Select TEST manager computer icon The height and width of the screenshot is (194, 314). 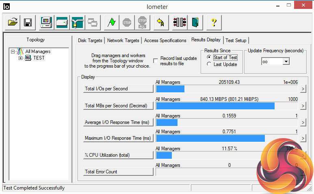point(28,58)
